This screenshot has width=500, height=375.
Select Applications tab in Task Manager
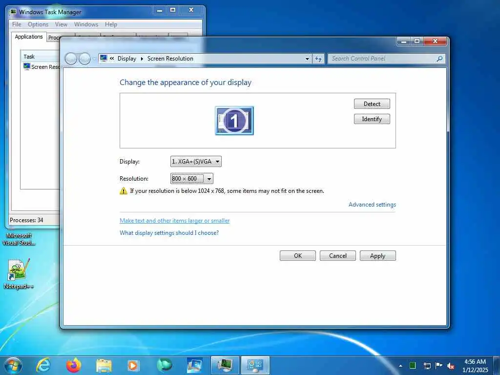[x=29, y=37]
